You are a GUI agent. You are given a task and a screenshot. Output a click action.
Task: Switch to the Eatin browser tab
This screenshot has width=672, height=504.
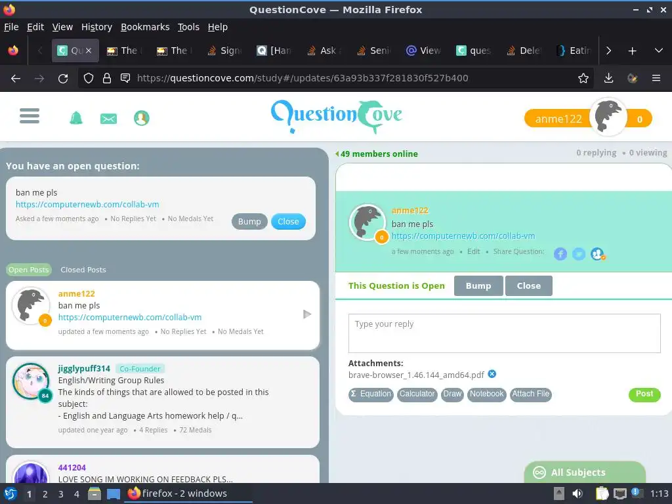click(x=574, y=51)
